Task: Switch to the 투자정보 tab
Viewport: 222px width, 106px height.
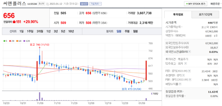Action: tap(178, 15)
